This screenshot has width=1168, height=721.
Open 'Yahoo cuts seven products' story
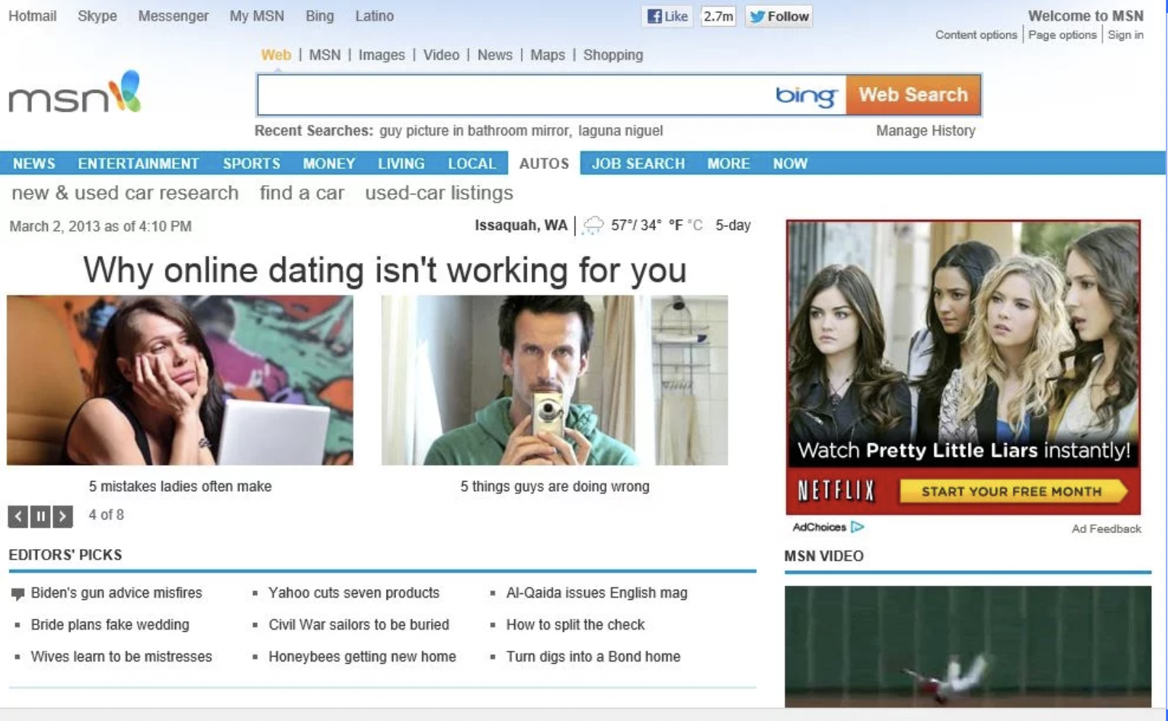point(354,593)
